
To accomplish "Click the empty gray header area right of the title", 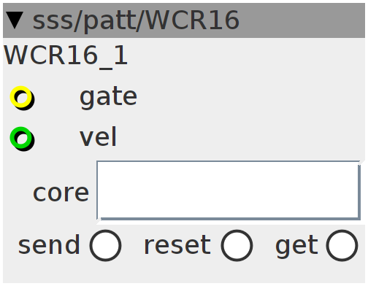I will pyautogui.click(x=302, y=20).
